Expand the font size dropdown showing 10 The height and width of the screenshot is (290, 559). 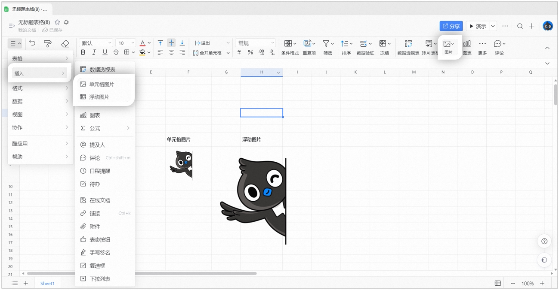click(x=126, y=43)
